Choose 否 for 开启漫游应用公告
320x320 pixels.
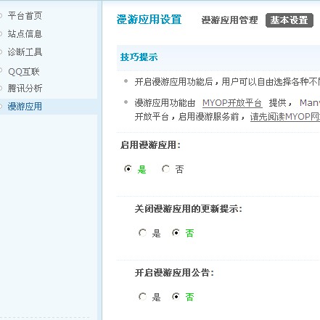click(176, 297)
